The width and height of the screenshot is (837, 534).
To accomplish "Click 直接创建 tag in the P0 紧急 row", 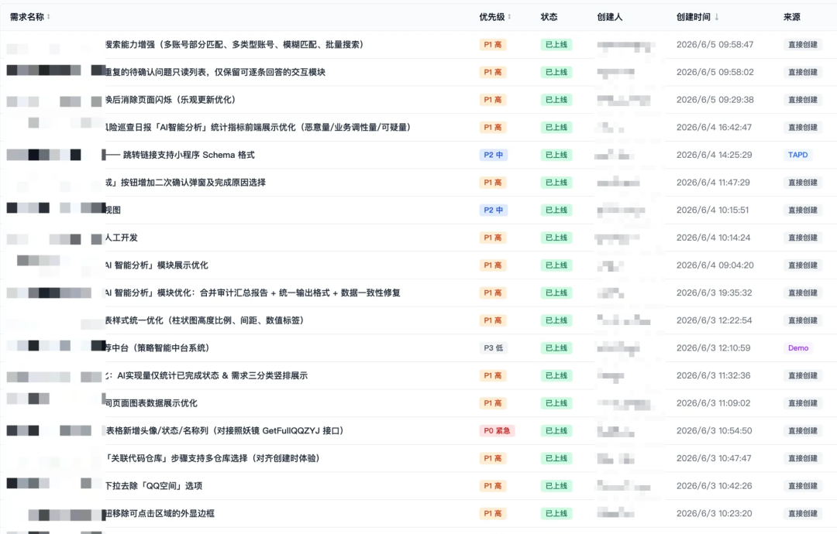I will 803,430.
